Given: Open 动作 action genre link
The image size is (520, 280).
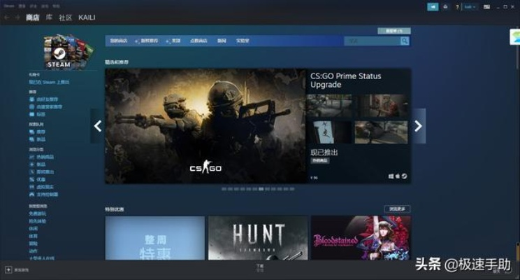Looking at the screenshot, I should tap(33, 251).
